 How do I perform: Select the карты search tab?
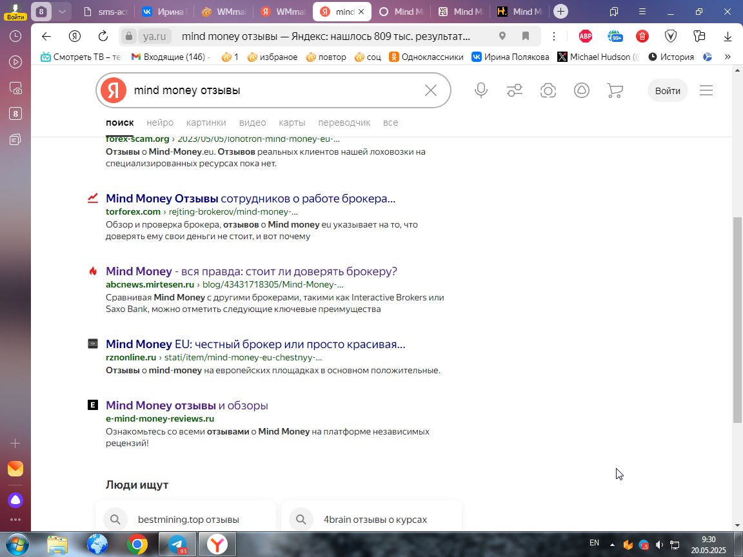(292, 122)
